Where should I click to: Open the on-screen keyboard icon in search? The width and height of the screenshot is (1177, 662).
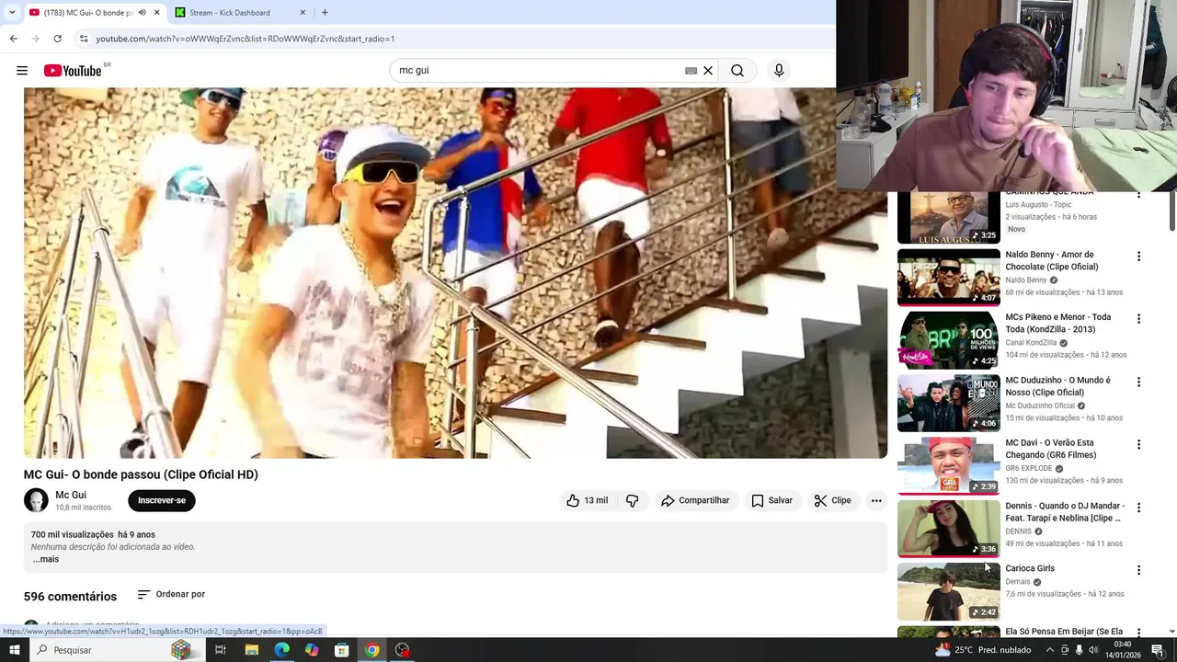tap(691, 71)
